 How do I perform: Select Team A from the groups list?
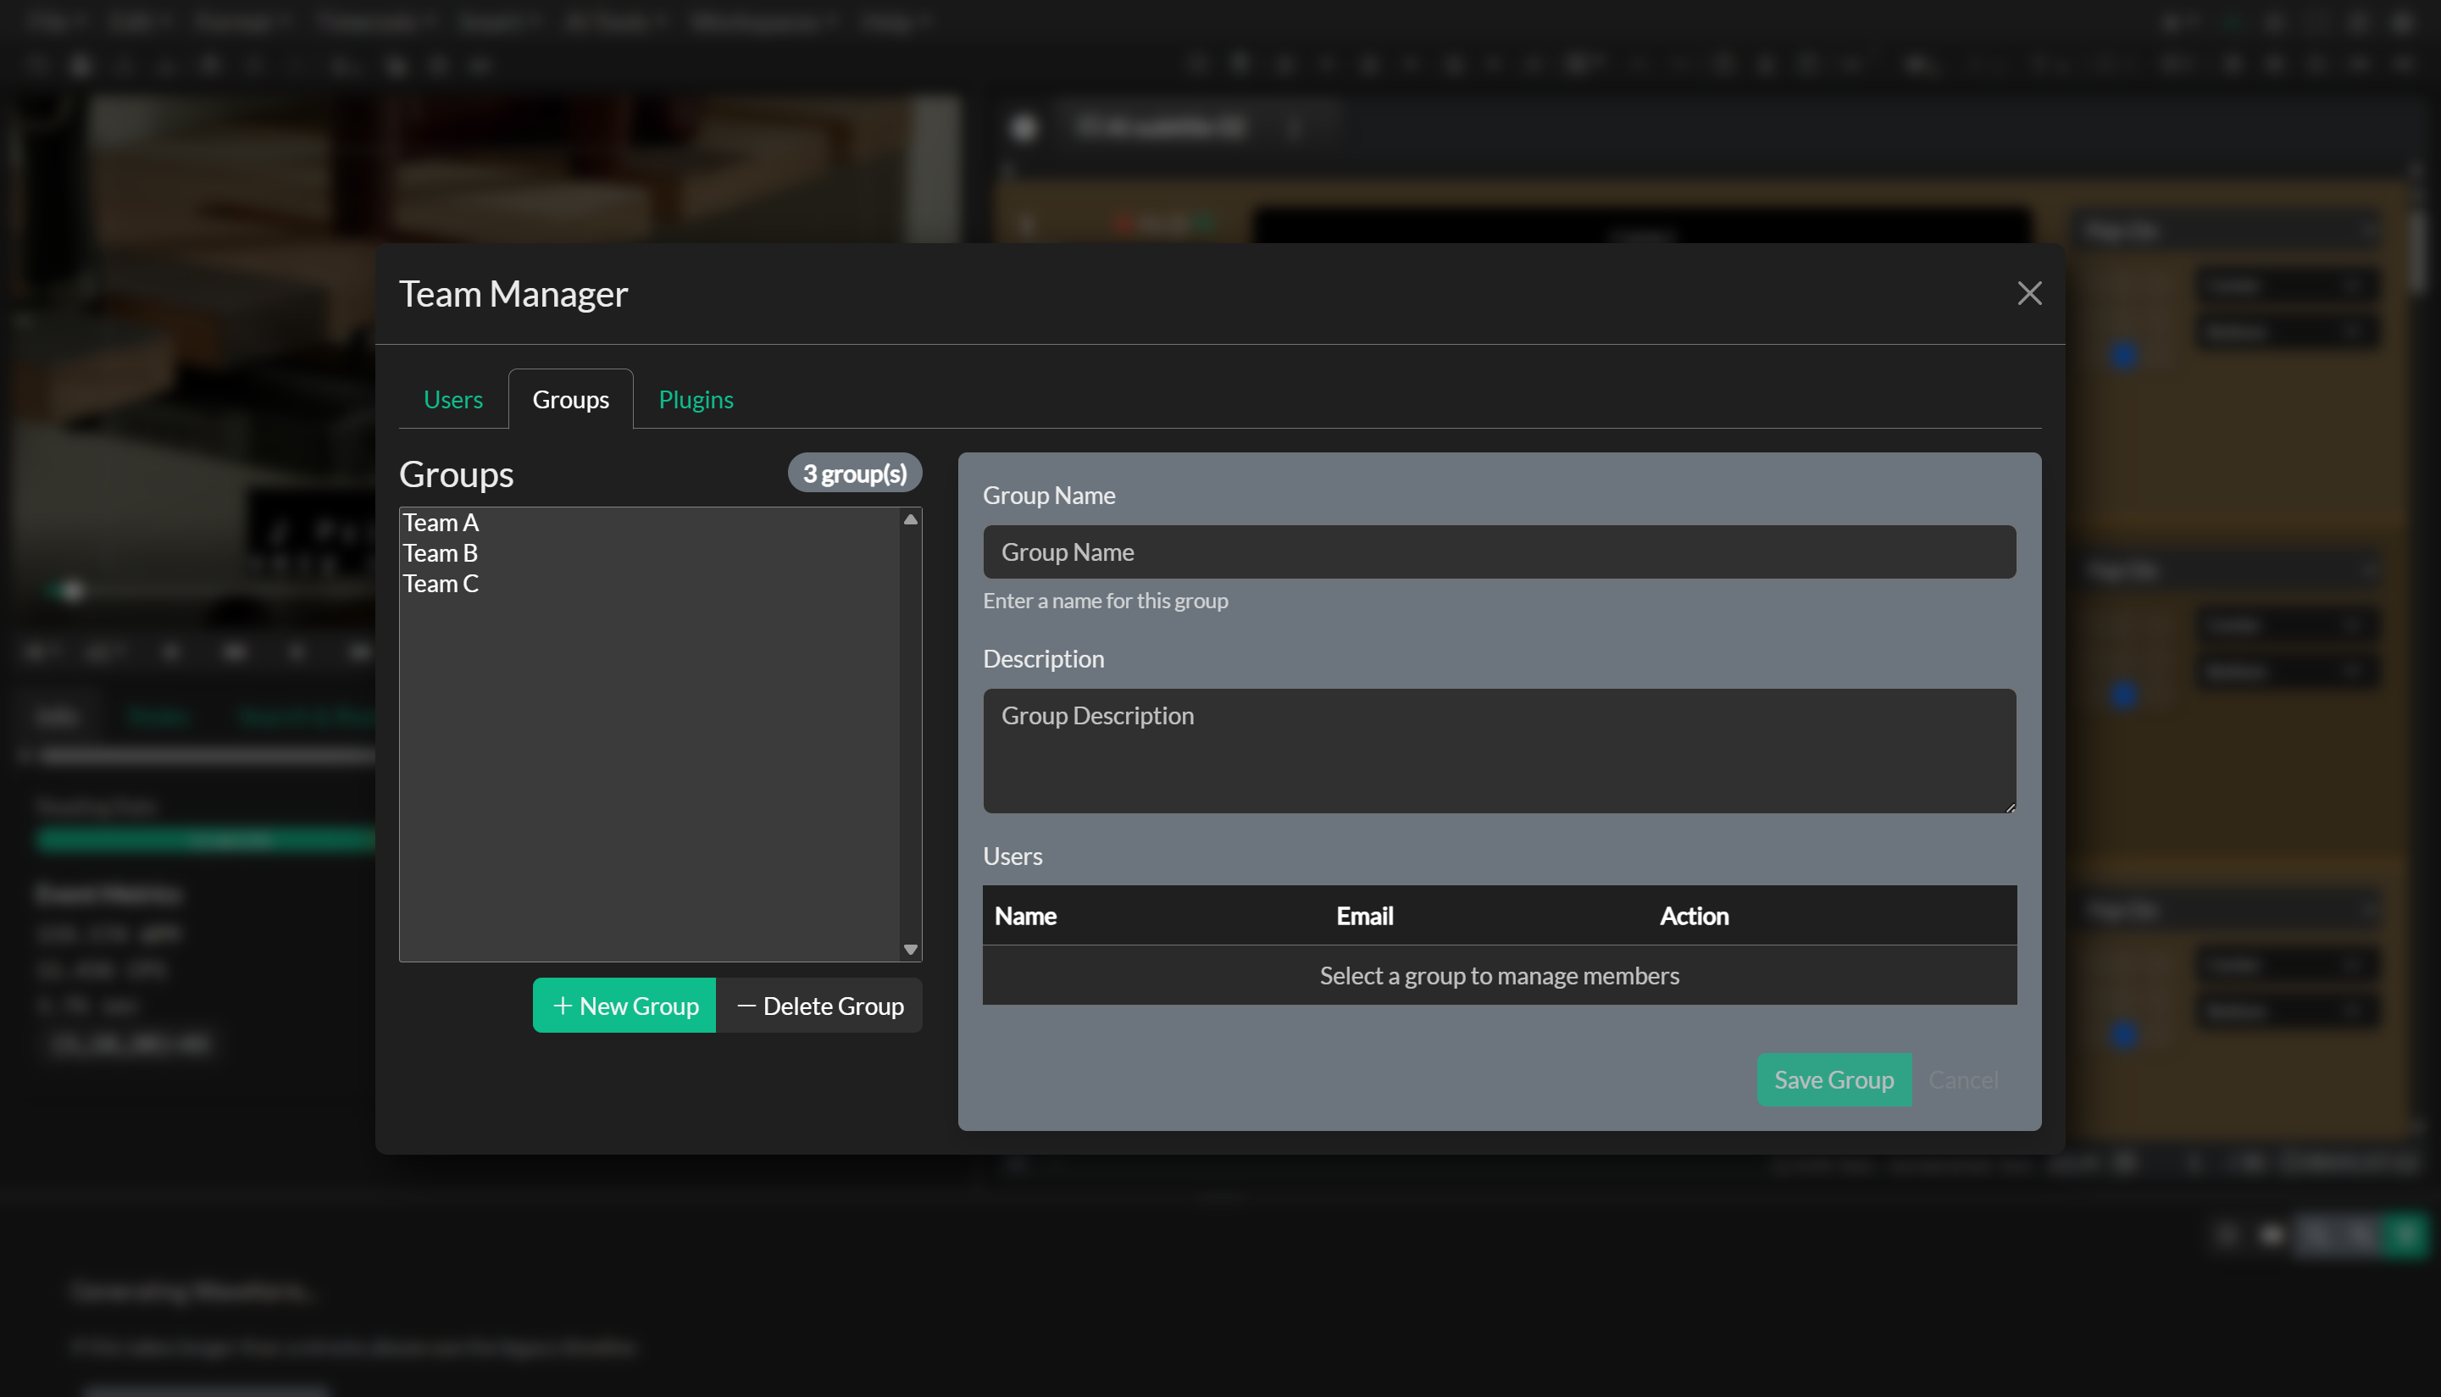click(441, 522)
